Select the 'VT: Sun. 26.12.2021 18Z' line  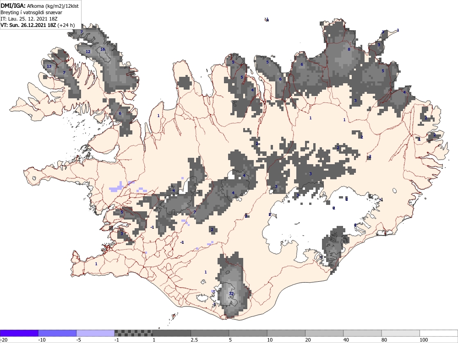pyautogui.click(x=28, y=25)
